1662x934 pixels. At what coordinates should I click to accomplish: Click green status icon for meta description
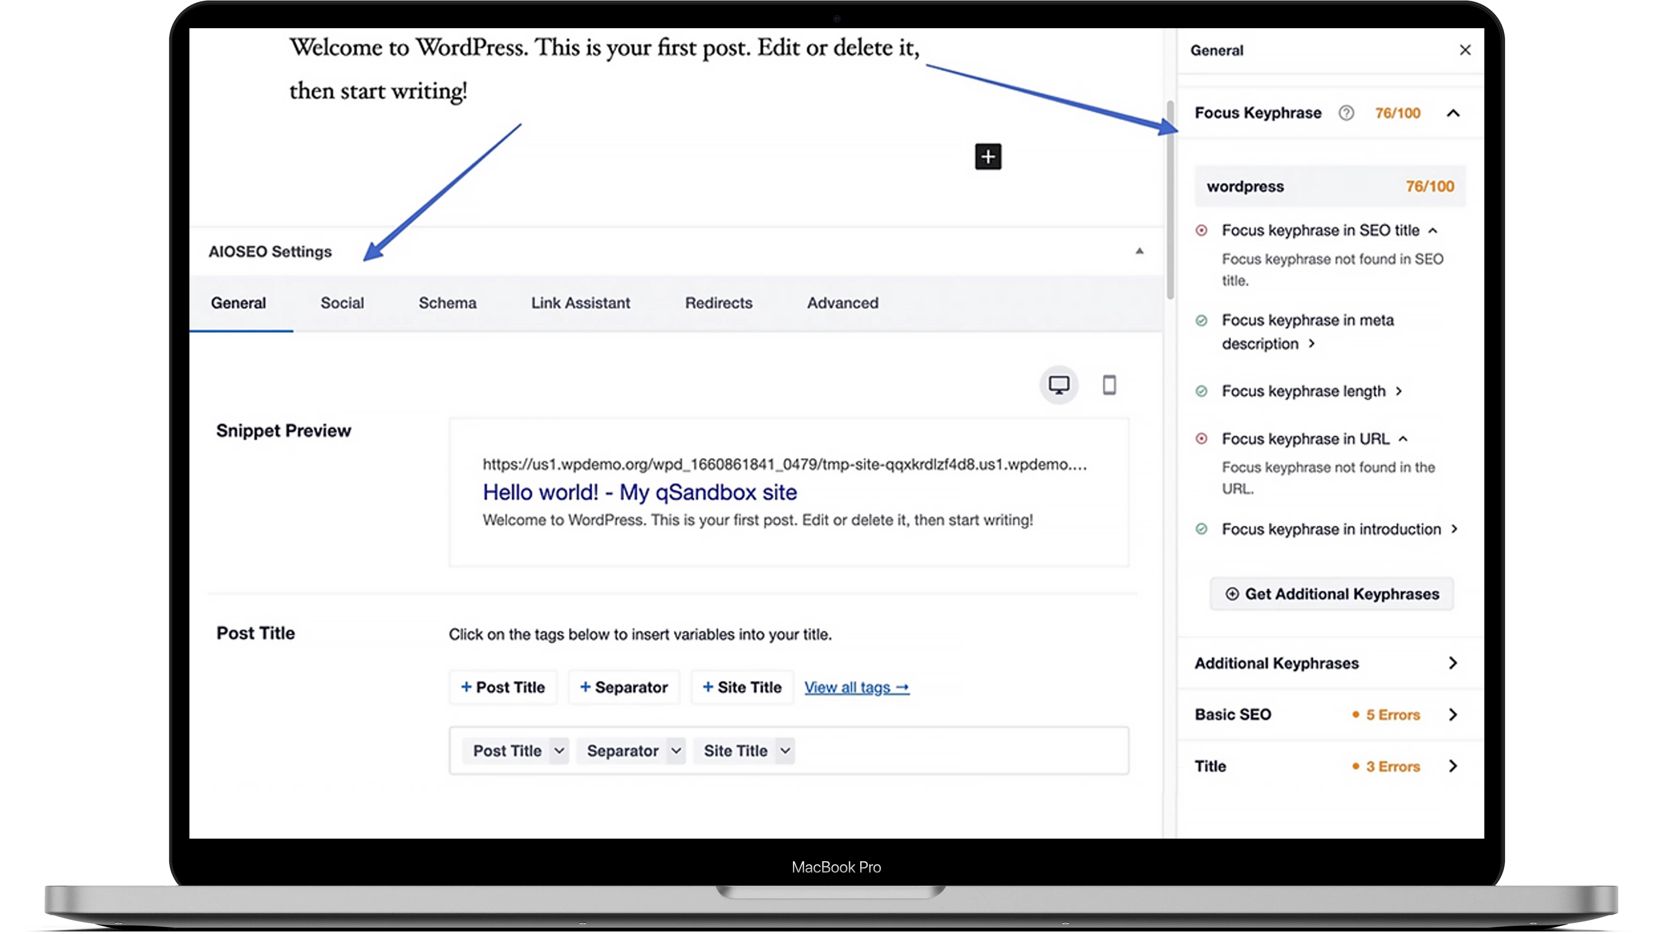click(1201, 320)
